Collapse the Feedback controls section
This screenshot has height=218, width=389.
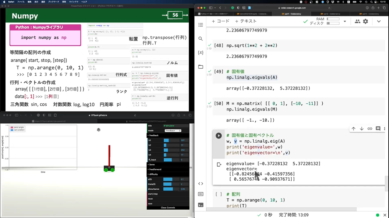coord(153,135)
